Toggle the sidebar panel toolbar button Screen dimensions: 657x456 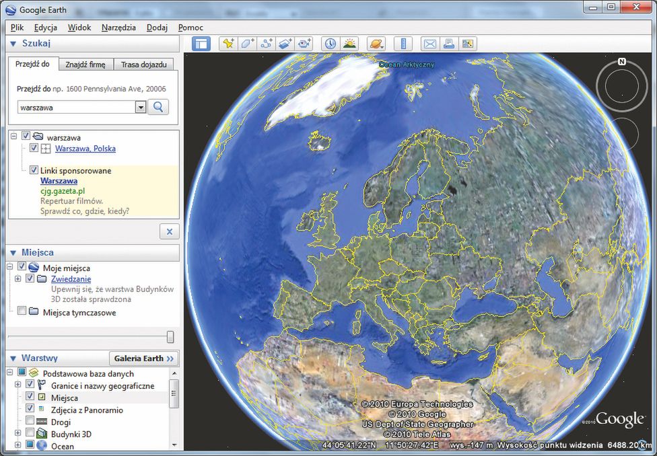point(201,44)
